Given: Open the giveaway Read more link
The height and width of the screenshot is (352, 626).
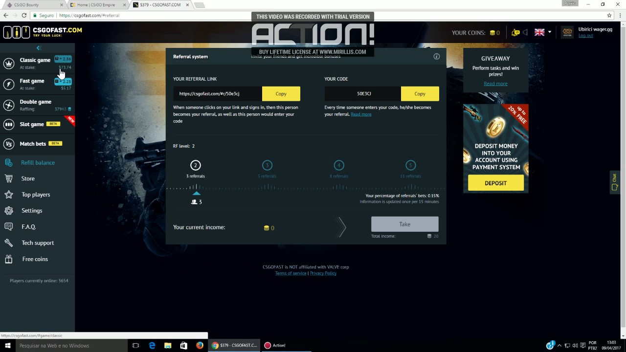Looking at the screenshot, I should click(495, 84).
